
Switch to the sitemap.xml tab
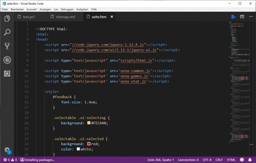click(x=65, y=17)
